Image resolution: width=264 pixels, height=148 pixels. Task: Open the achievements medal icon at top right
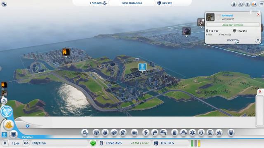[x=234, y=4]
